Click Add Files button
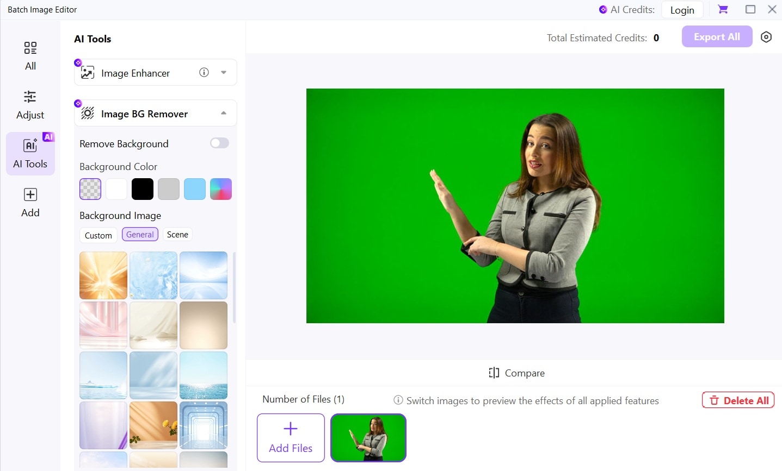This screenshot has height=471, width=782. [291, 438]
